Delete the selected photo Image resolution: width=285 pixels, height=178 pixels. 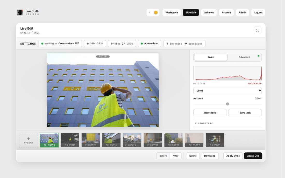click(x=193, y=156)
